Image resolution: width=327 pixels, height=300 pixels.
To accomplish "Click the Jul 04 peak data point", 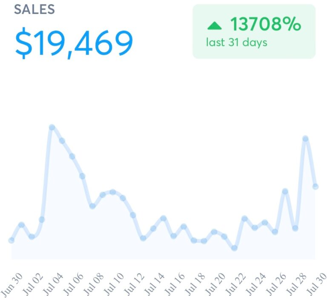I will tap(52, 127).
